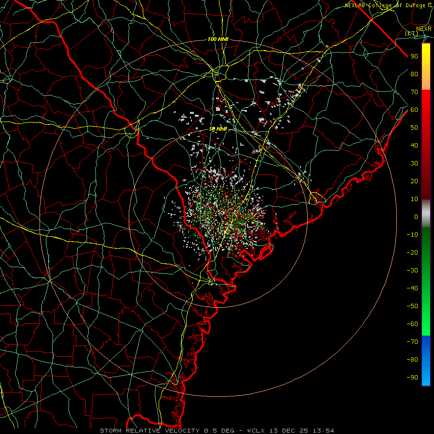
Task: Click the -10 value on velocity scale
Action: [x=412, y=235]
